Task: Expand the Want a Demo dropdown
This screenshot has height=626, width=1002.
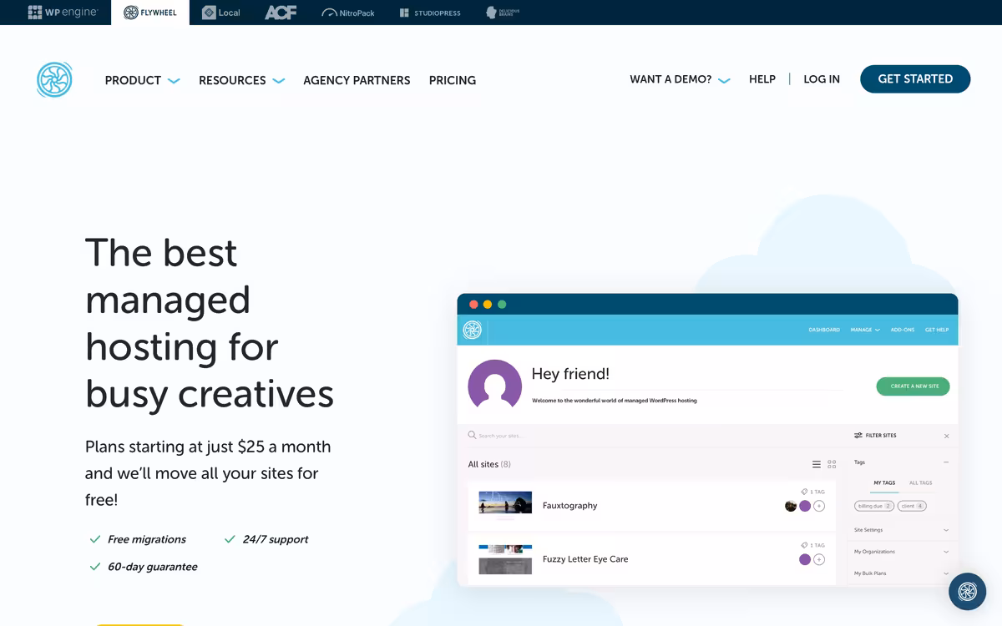Action: click(680, 79)
